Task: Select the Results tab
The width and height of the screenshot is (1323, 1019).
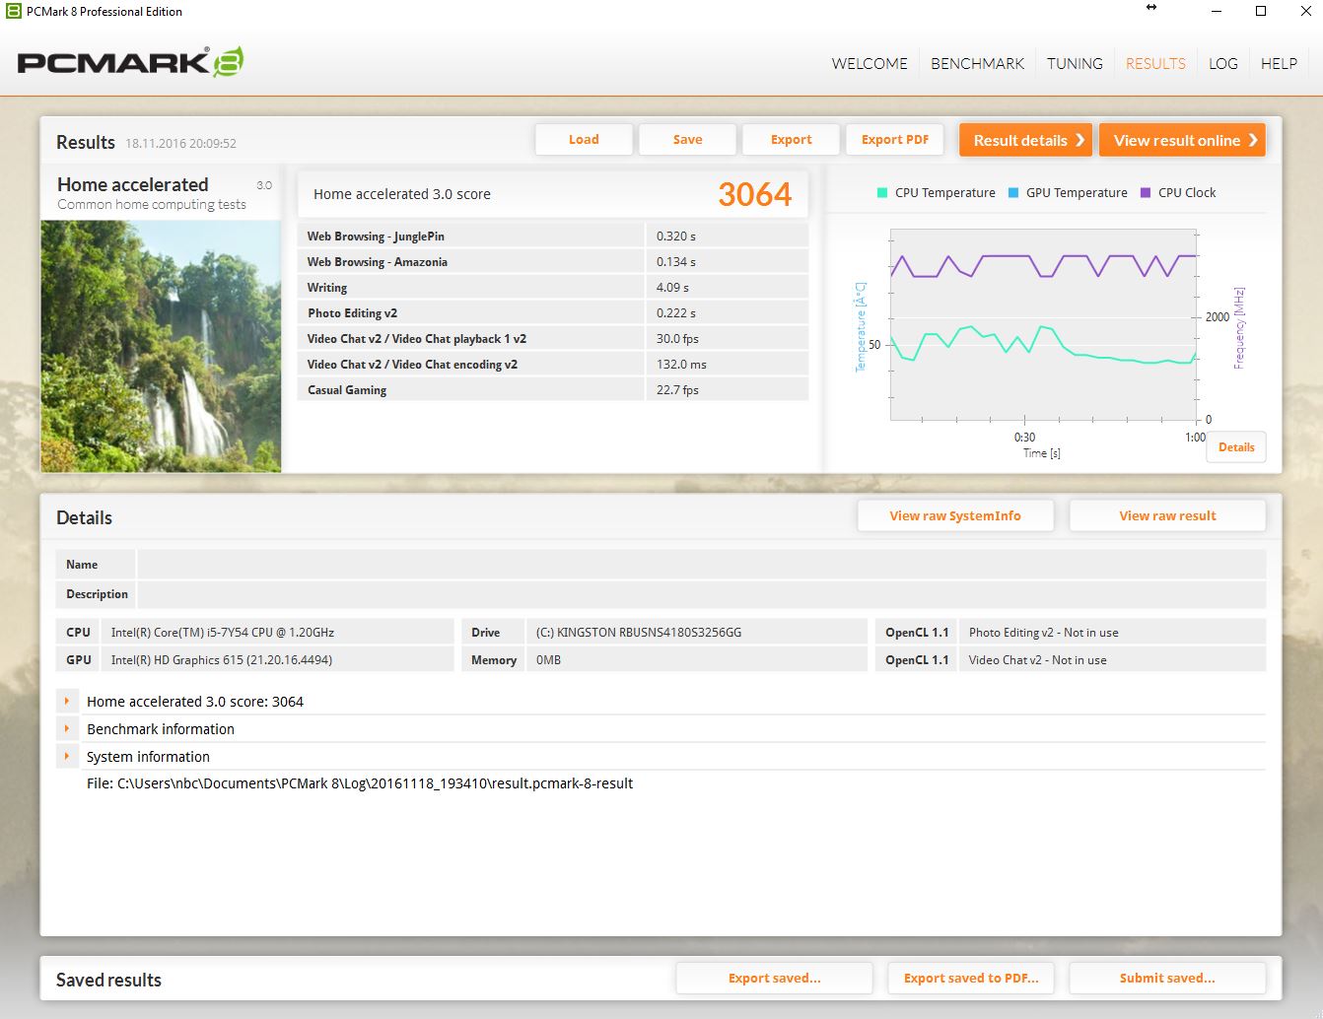Action: coord(1155,63)
